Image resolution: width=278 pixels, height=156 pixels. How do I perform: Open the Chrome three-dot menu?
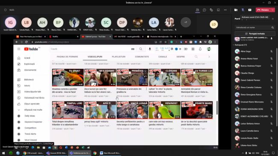point(215,42)
